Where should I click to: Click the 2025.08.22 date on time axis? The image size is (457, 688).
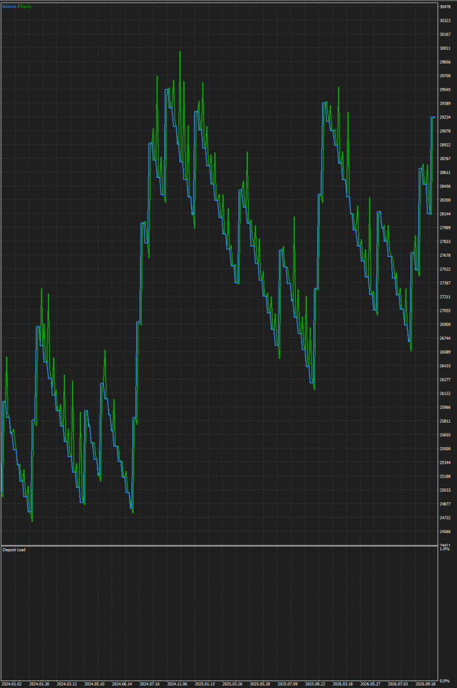315,684
